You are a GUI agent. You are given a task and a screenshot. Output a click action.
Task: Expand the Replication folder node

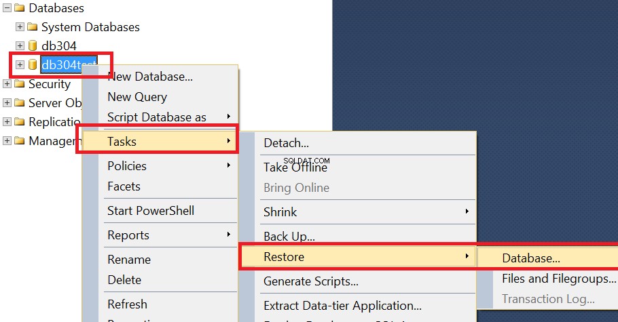[7, 121]
